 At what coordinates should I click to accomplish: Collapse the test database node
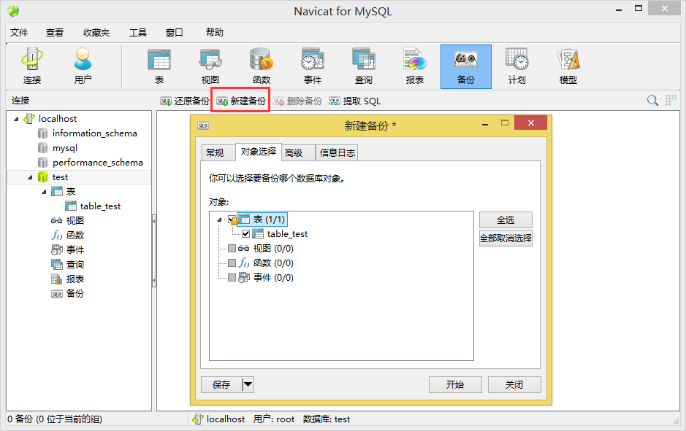click(30, 177)
